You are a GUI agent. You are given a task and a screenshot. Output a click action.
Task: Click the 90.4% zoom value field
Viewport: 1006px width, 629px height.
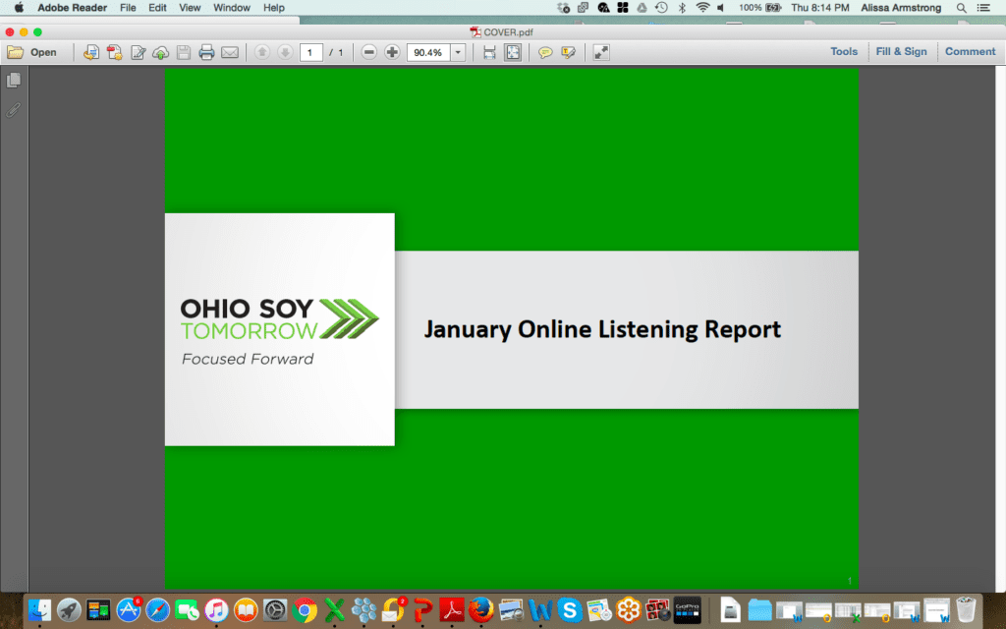[428, 53]
